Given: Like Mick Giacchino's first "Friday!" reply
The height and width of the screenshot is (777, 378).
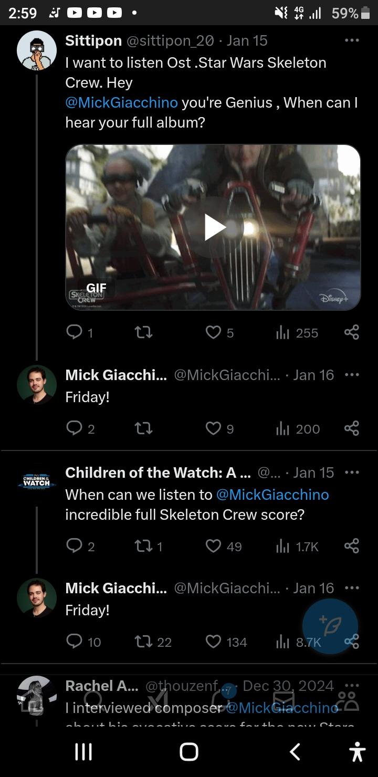Looking at the screenshot, I should 213,429.
